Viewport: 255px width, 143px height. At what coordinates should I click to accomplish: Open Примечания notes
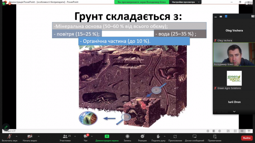(214, 138)
